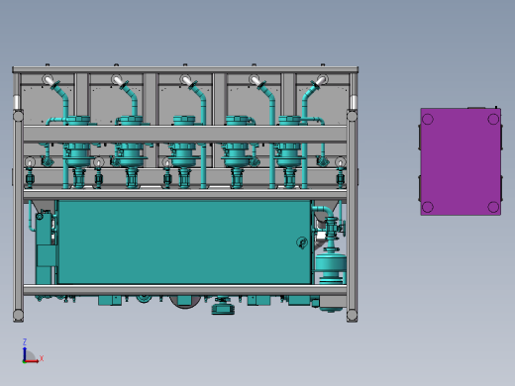The width and height of the screenshot is (515, 386).
Task: Select the rightmost white pipe outlet at top
Action: (321, 80)
